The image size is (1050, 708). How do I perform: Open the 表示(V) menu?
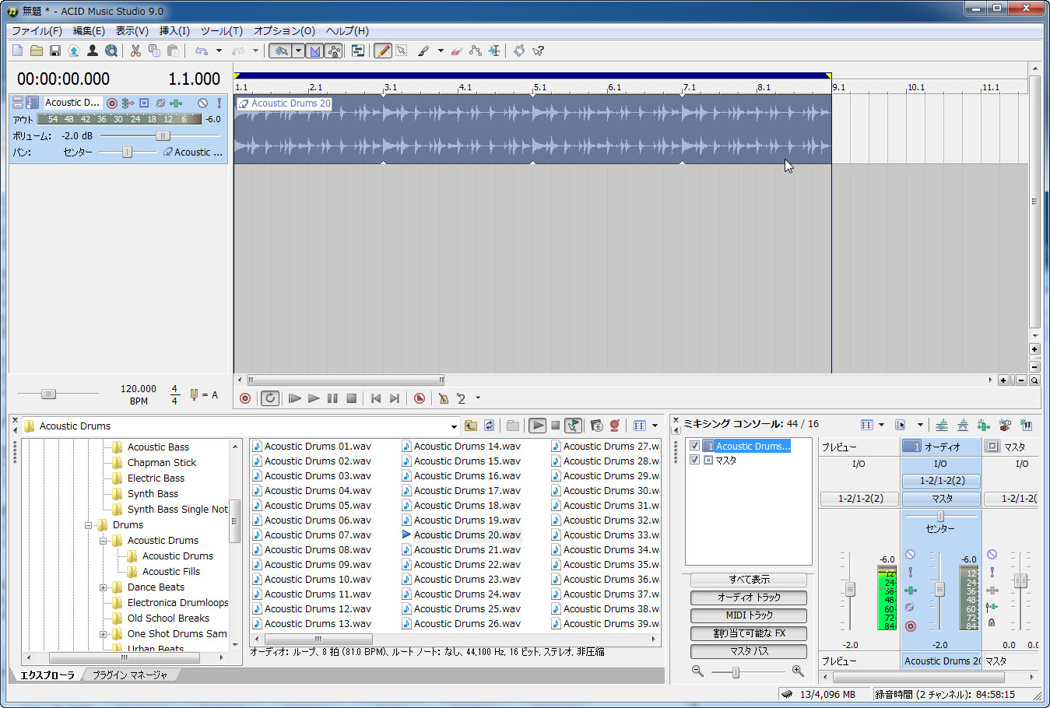[x=132, y=30]
